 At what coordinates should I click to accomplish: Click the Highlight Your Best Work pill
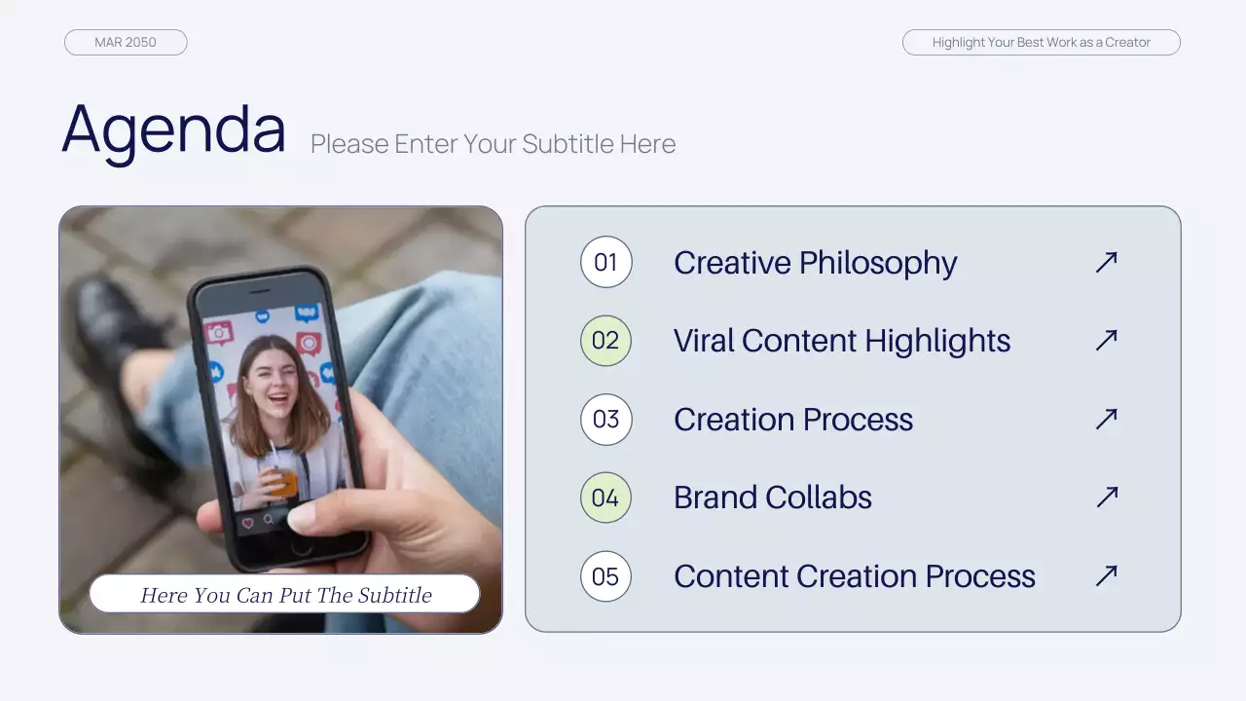point(1042,42)
